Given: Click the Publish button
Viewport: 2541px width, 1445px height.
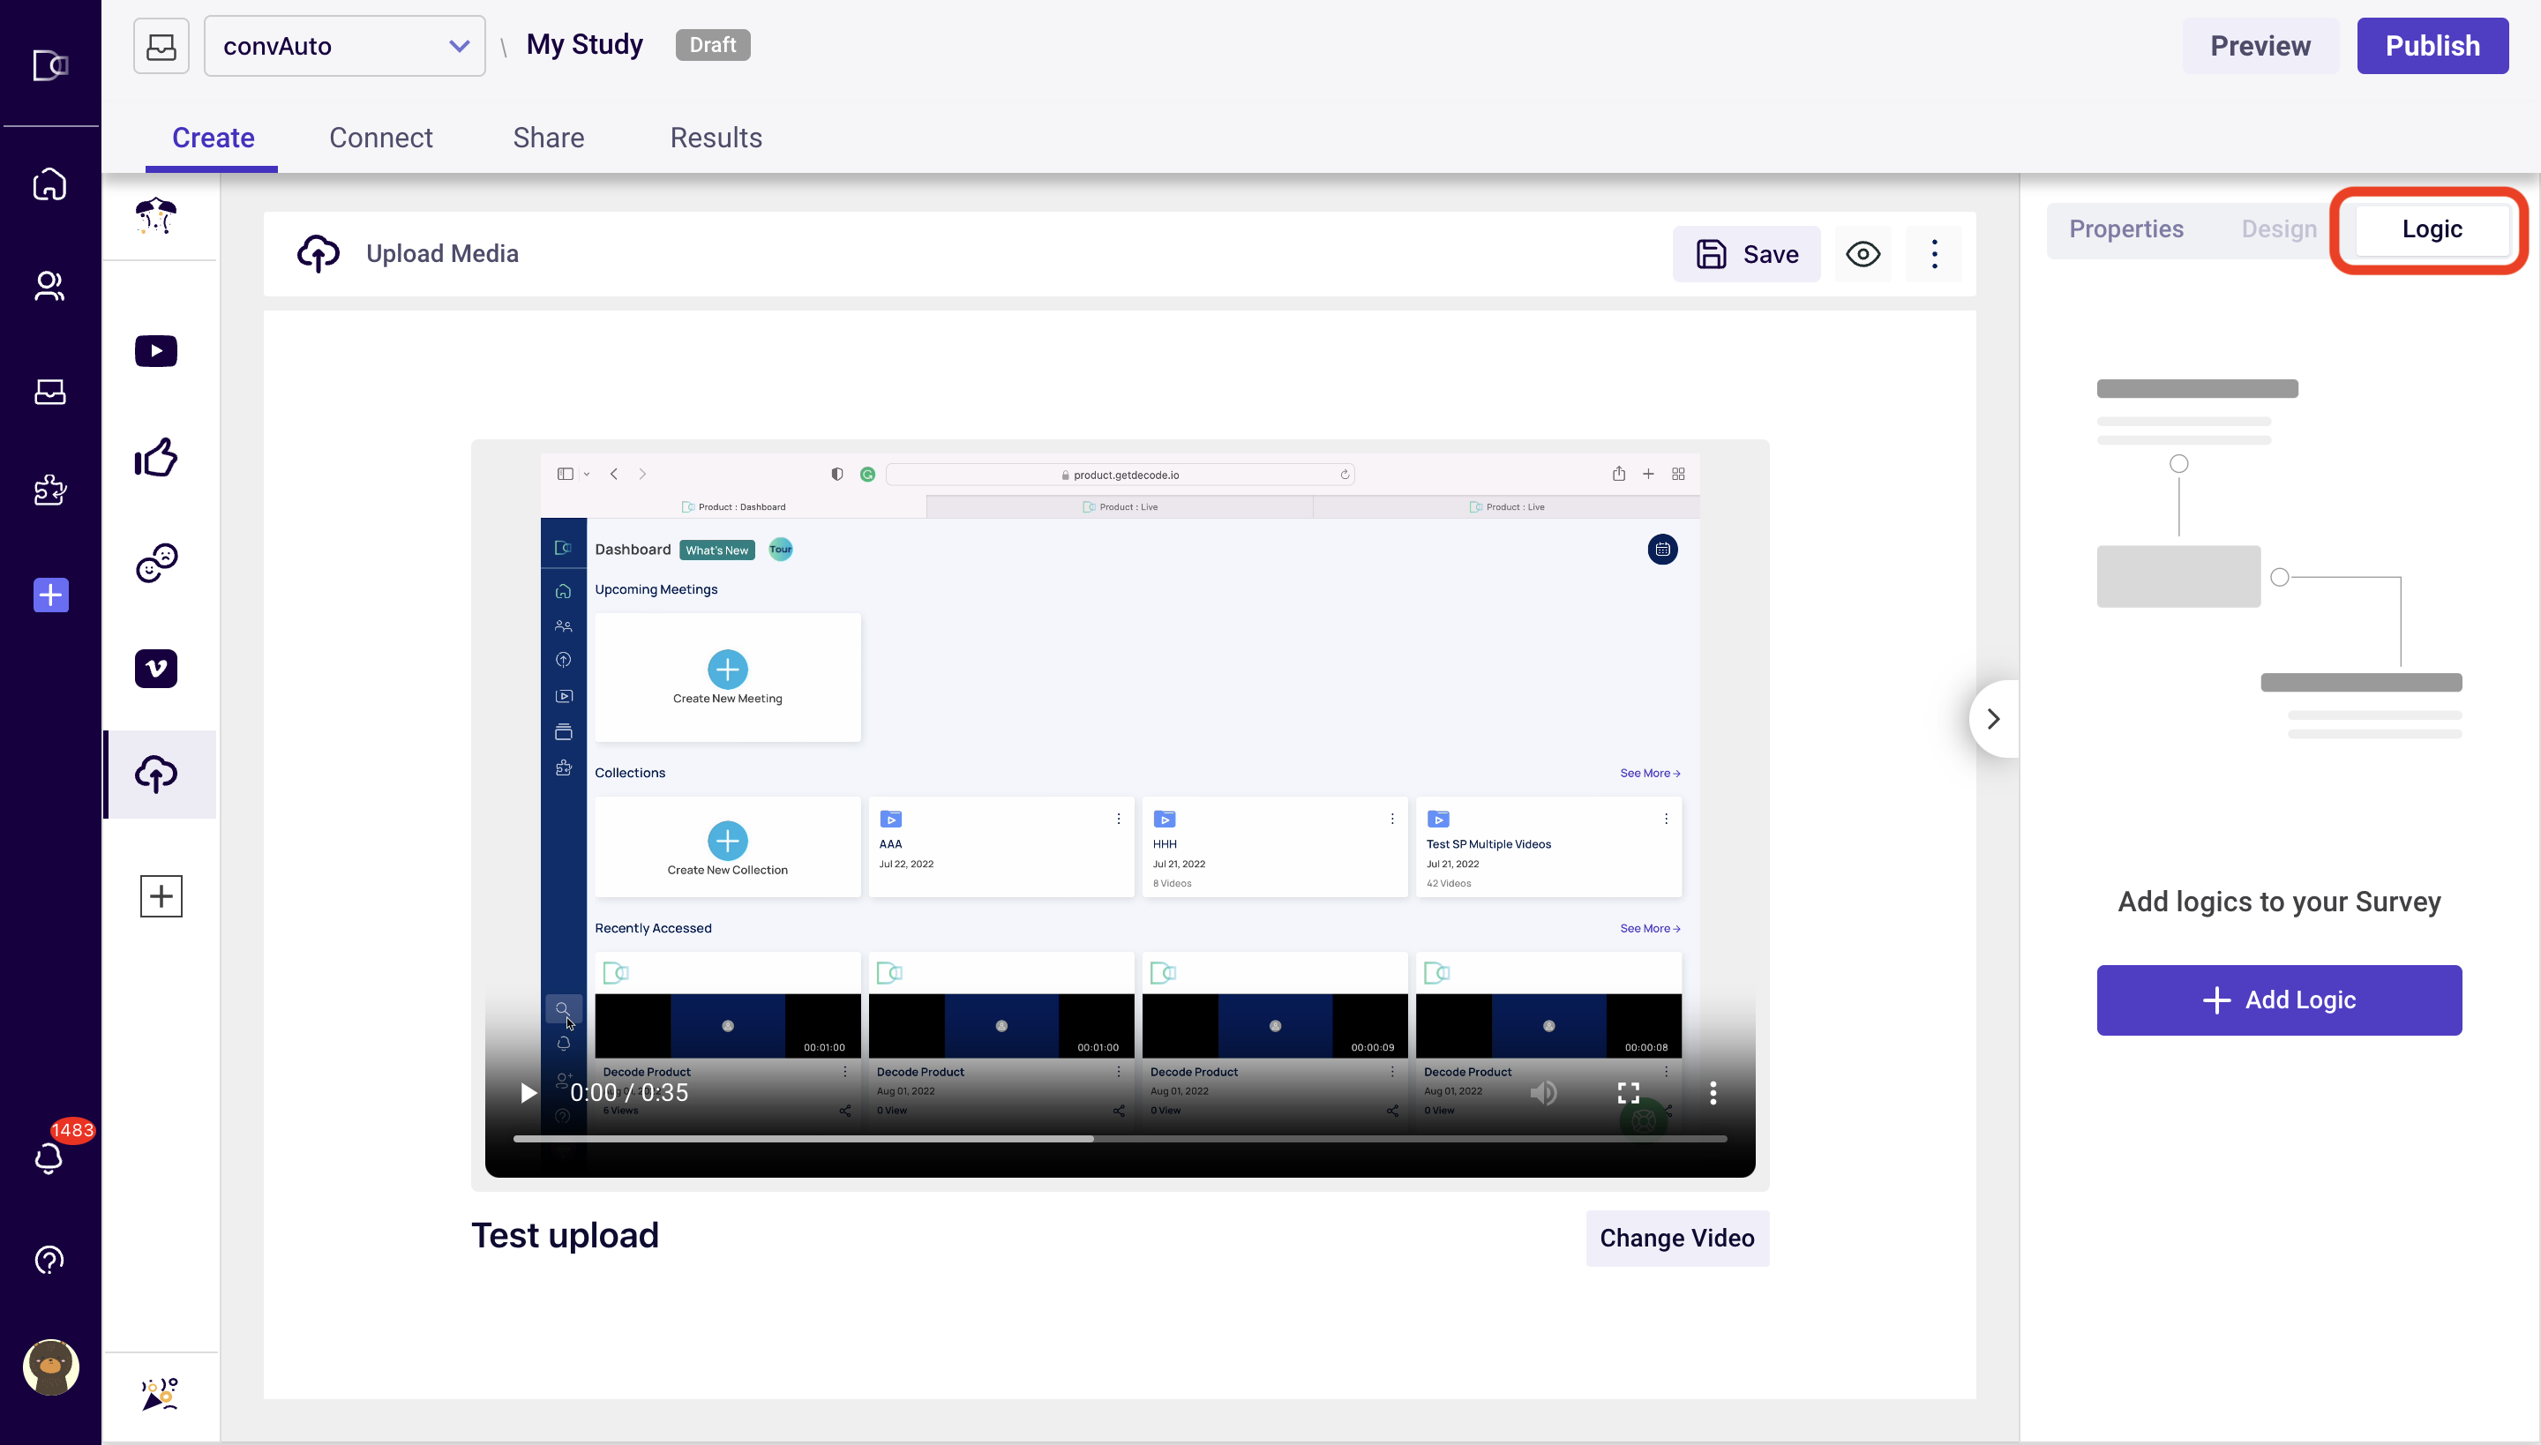Looking at the screenshot, I should pyautogui.click(x=2432, y=46).
